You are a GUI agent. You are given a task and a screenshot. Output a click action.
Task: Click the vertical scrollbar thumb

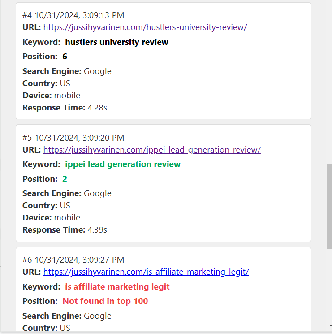point(329,206)
